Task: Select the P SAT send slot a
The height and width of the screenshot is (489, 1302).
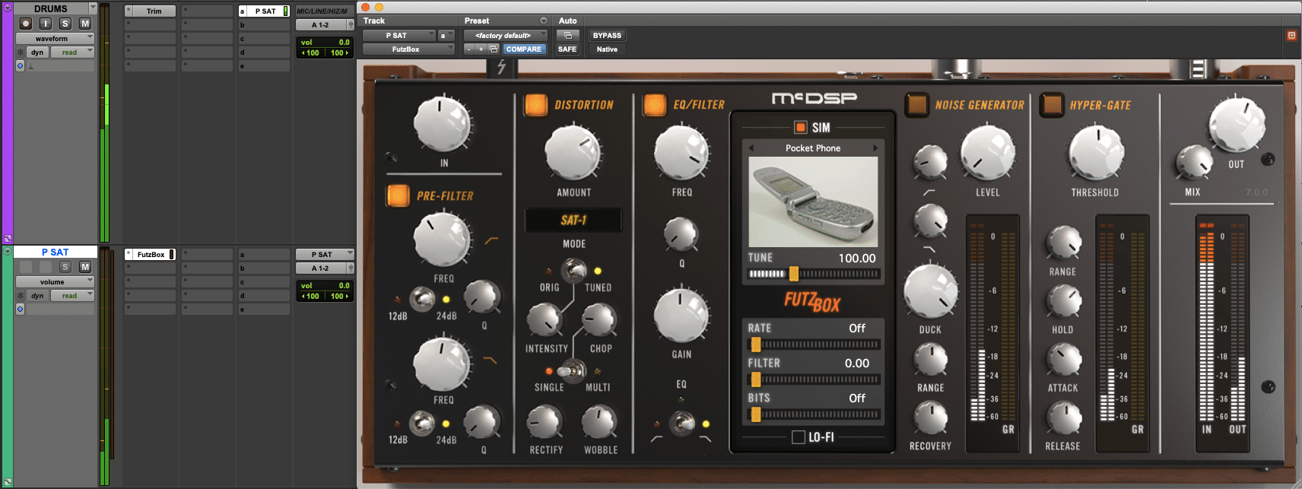Action: pos(264,11)
